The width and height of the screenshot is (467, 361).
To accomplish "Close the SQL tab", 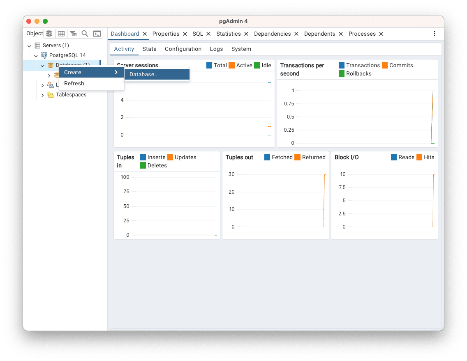I will 208,34.
